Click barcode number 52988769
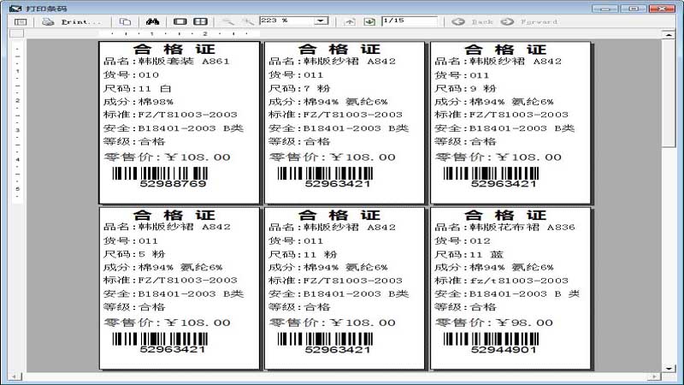The image size is (684, 385). (x=173, y=184)
